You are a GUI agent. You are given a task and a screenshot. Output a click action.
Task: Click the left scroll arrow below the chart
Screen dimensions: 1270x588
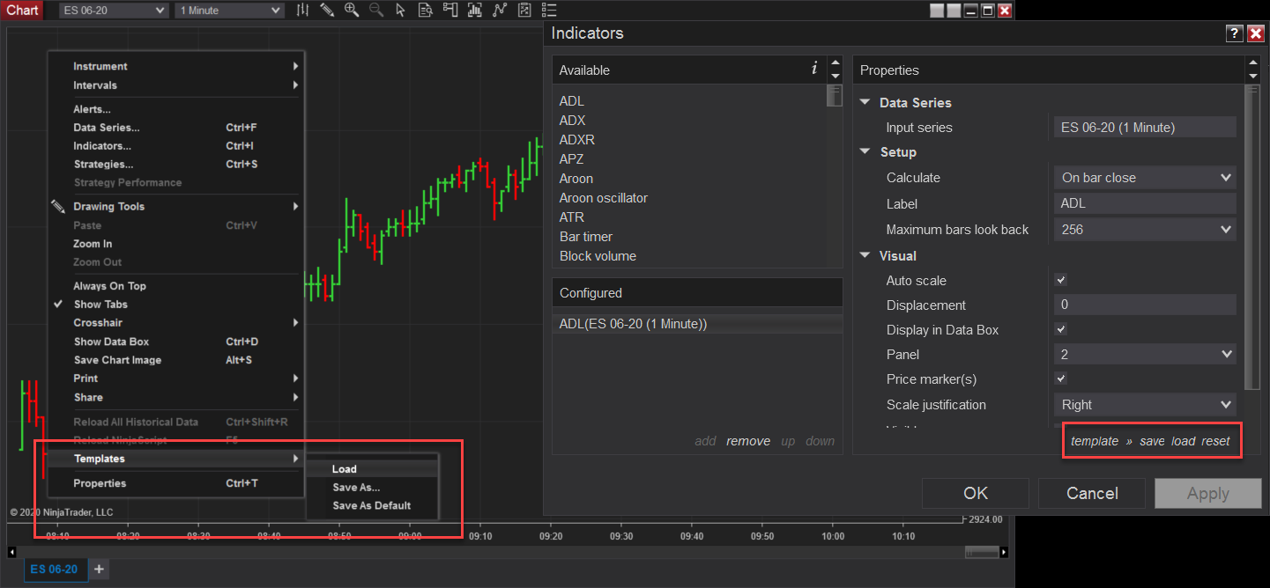coord(12,552)
